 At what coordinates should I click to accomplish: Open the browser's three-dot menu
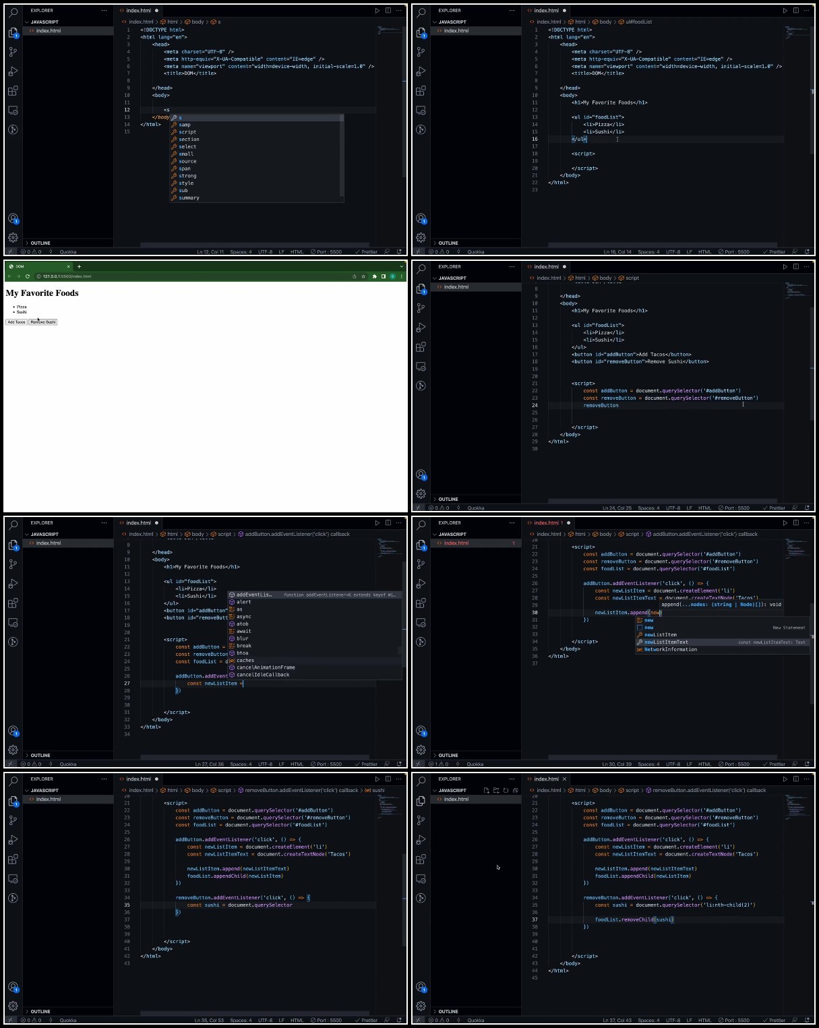click(x=402, y=276)
